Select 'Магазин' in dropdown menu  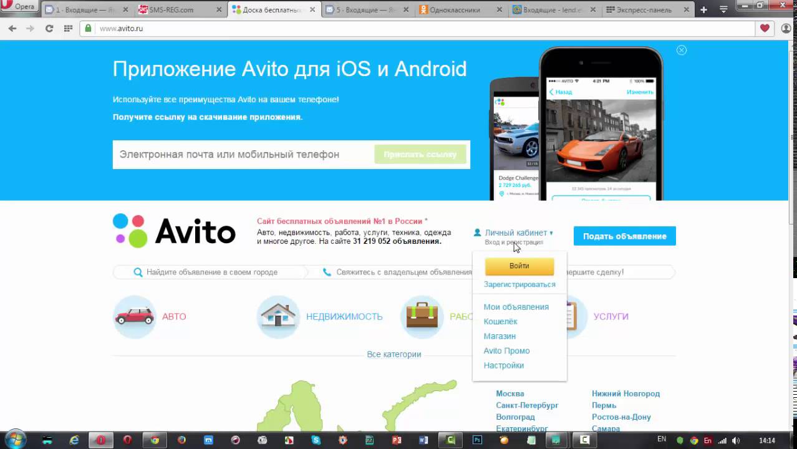[x=500, y=336]
